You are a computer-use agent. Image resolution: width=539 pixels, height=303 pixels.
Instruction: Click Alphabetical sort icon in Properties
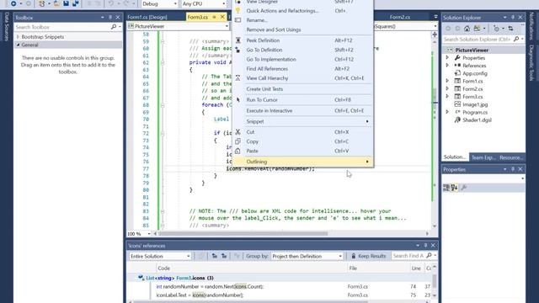click(x=455, y=187)
